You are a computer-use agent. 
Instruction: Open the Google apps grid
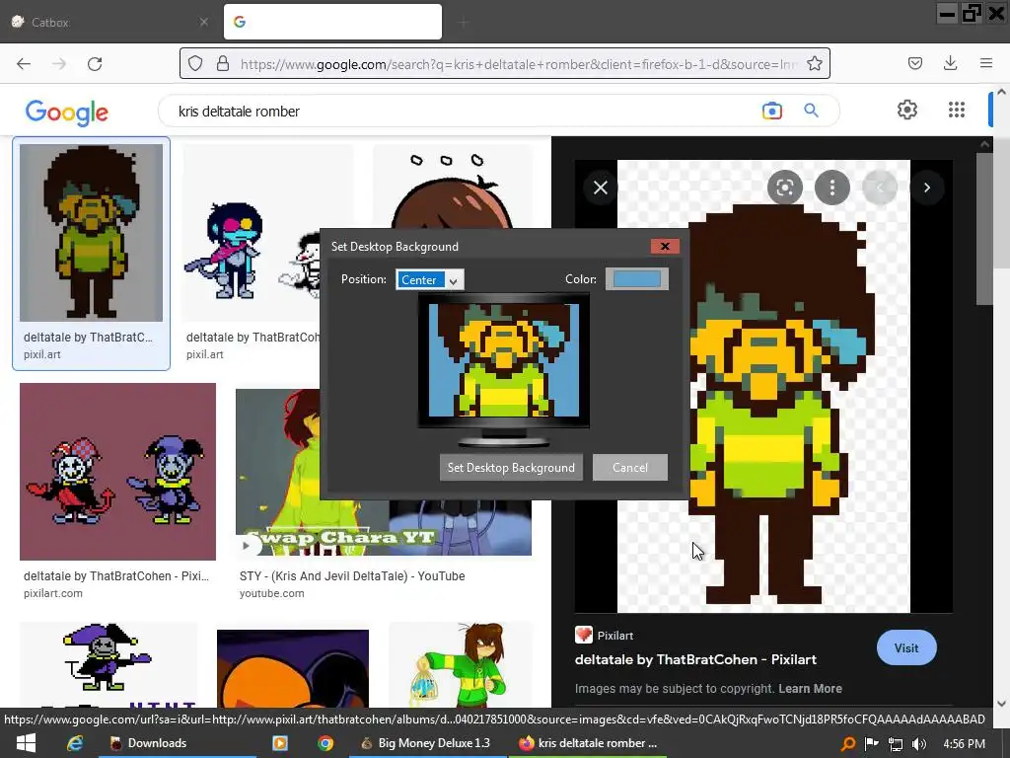tap(957, 110)
